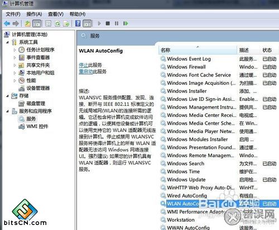Image resolution: width=279 pixels, height=230 pixels.
Task: Click the refresh toolbar icon
Action: 57,23
